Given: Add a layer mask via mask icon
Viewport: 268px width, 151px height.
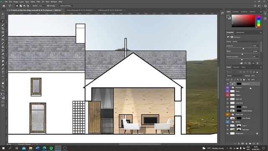Looking at the screenshot, I should [242, 143].
